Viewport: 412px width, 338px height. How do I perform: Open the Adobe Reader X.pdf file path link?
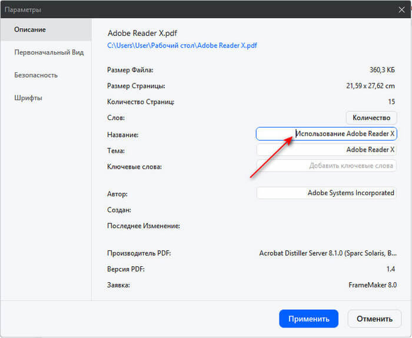coord(182,45)
